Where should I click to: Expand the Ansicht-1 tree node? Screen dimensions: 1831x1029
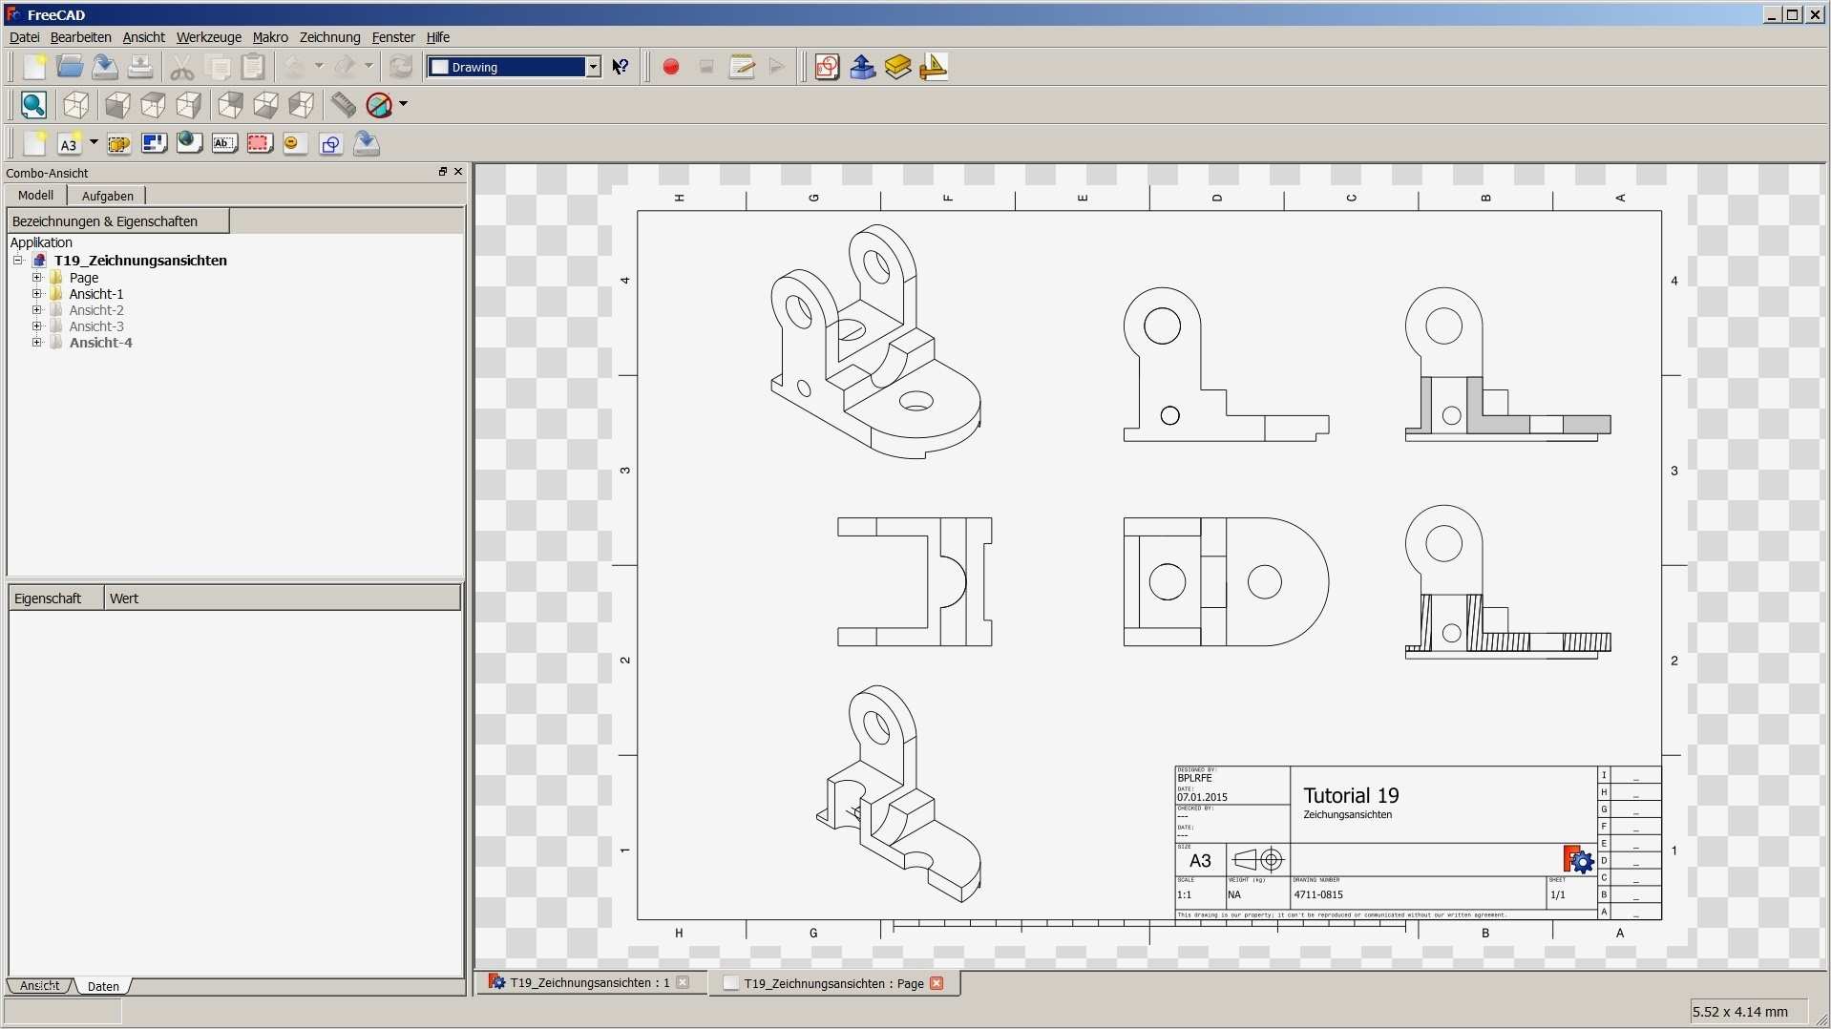coord(37,294)
